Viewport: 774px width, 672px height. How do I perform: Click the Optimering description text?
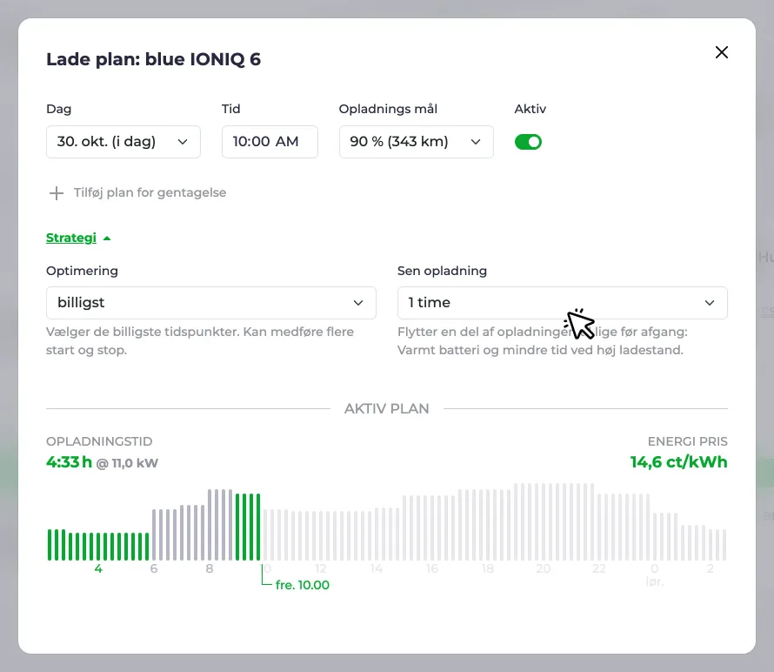[200, 341]
